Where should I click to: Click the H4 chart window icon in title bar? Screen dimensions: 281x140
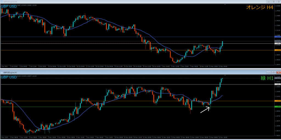[x=2, y=1]
